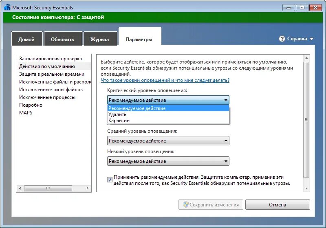The height and width of the screenshot is (228, 326).
Task: Follow the alert levels help link
Action: tap(165, 80)
